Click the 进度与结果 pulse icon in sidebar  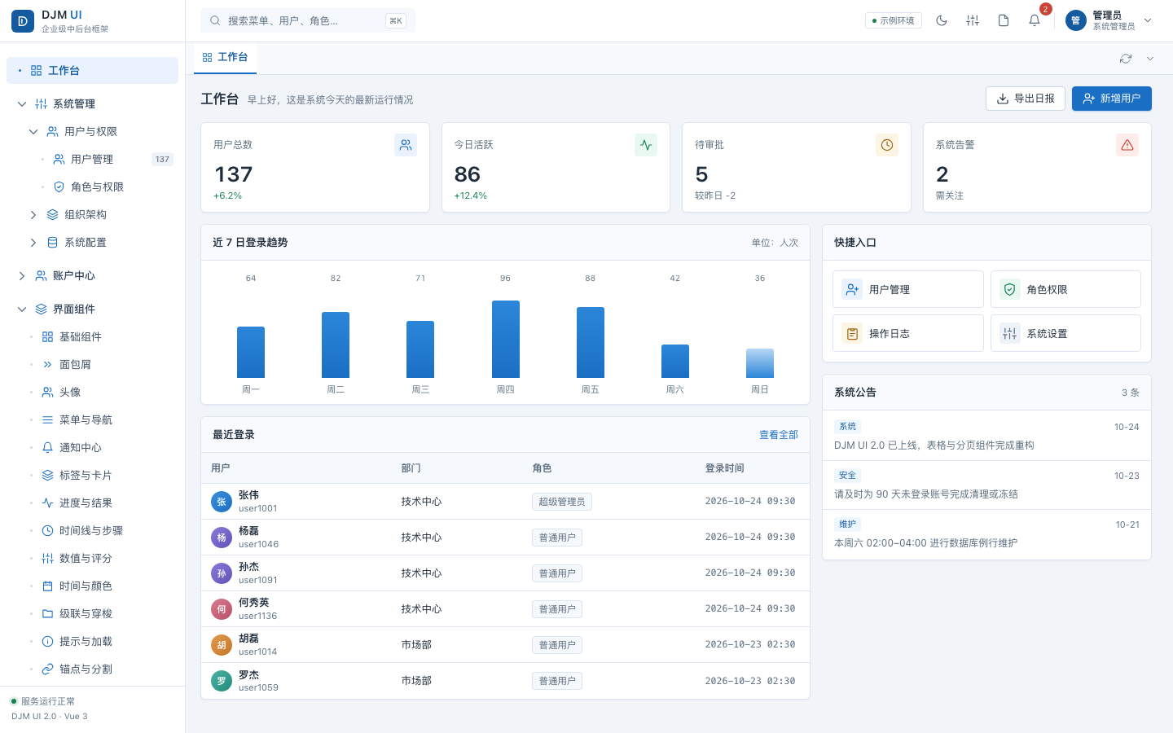(47, 503)
